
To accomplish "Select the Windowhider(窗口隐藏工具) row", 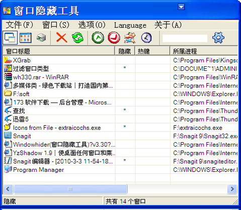I will tap(120, 144).
